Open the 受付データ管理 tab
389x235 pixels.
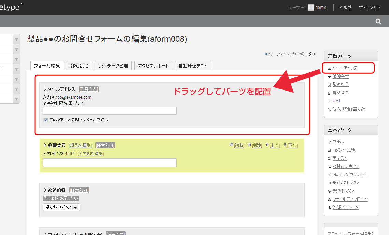click(x=113, y=65)
